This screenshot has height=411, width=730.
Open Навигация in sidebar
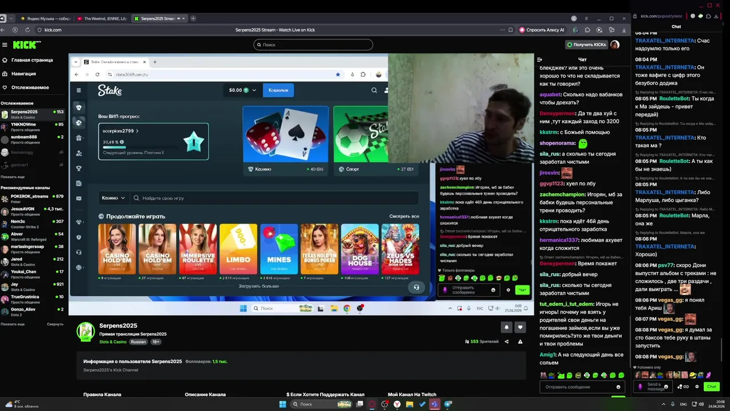(23, 74)
